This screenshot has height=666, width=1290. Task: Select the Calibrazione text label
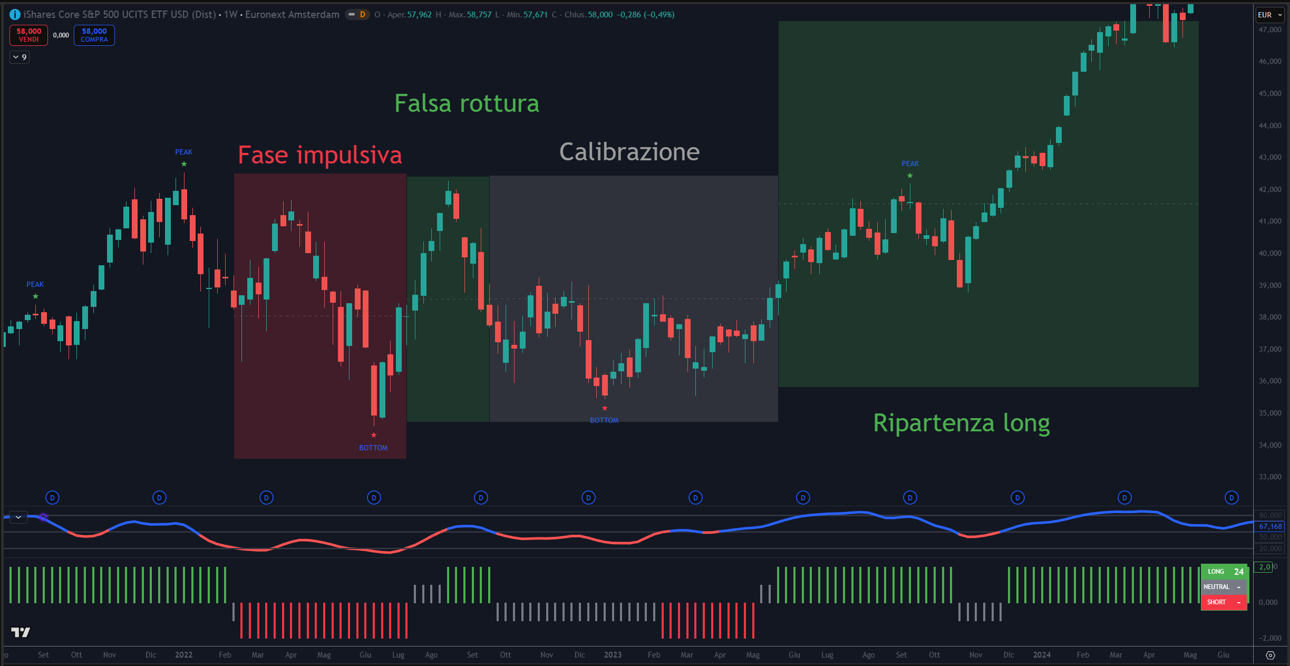point(629,152)
